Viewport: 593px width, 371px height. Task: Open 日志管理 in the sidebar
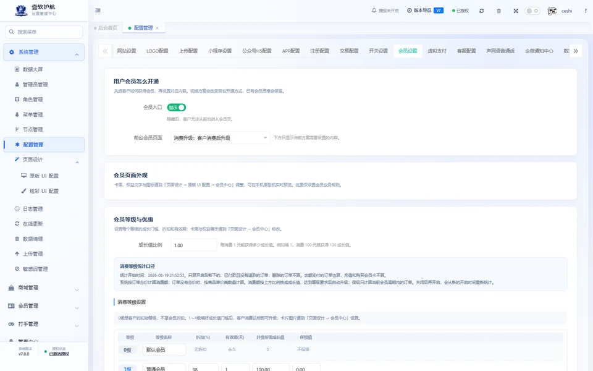click(33, 209)
